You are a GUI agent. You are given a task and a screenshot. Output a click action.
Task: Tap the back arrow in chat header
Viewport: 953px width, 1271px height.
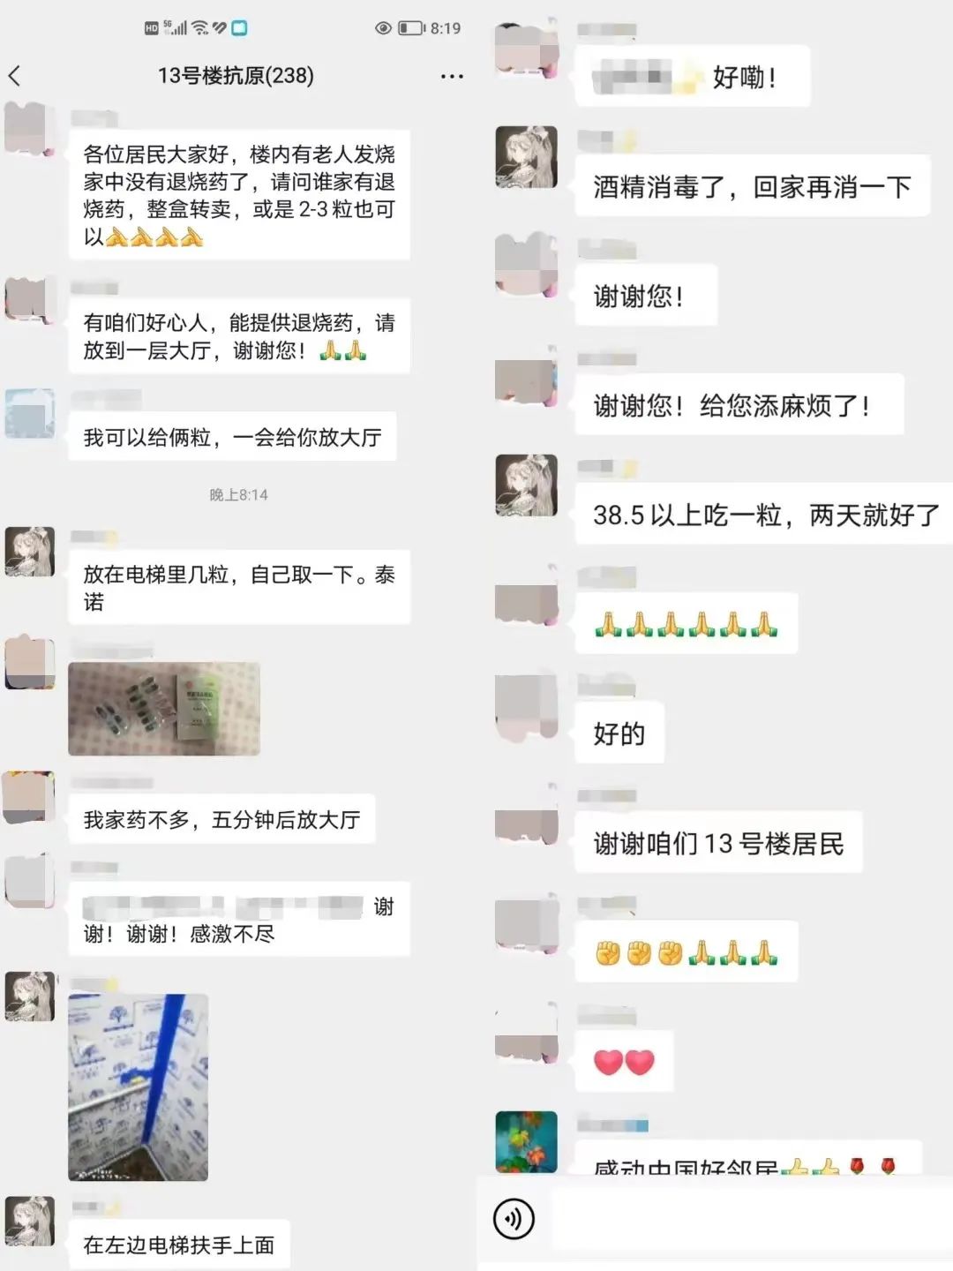pyautogui.click(x=14, y=76)
